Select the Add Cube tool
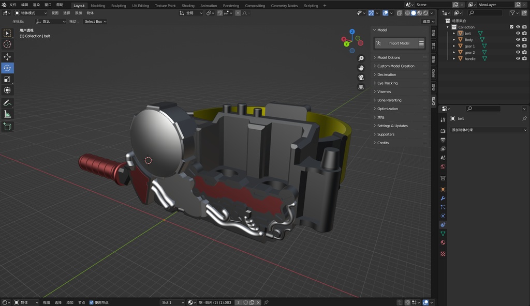Viewport: 530px width, 306px height. tap(7, 126)
